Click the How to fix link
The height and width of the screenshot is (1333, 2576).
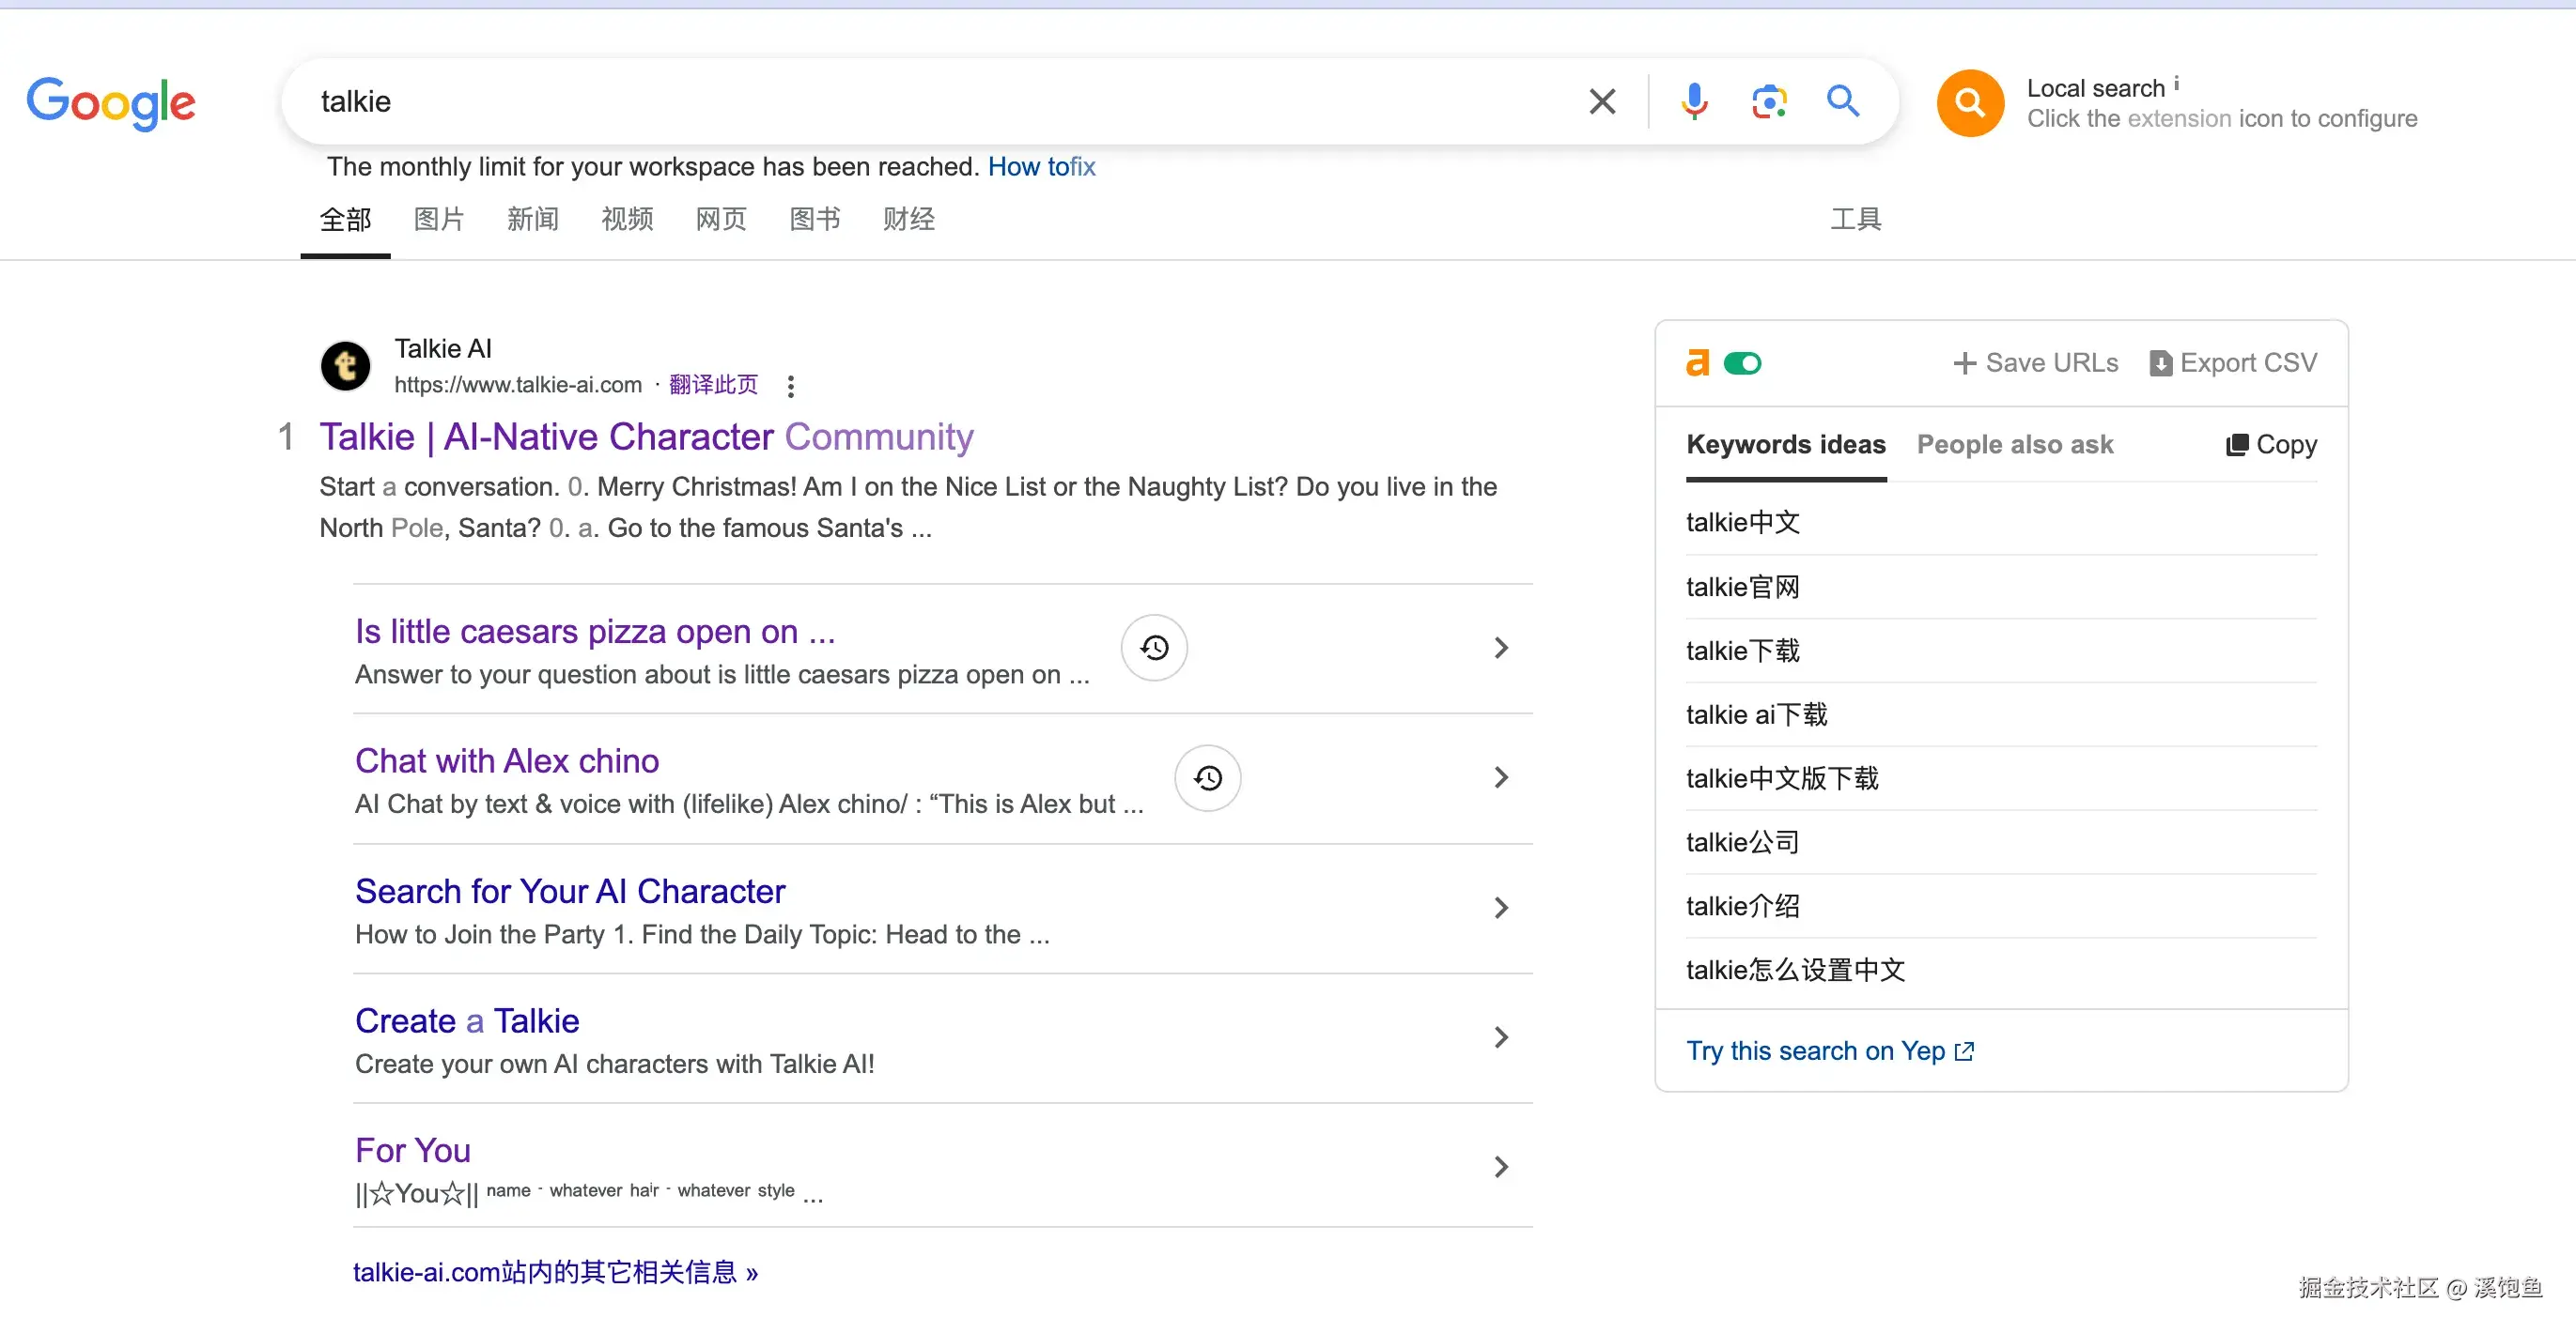[1042, 167]
